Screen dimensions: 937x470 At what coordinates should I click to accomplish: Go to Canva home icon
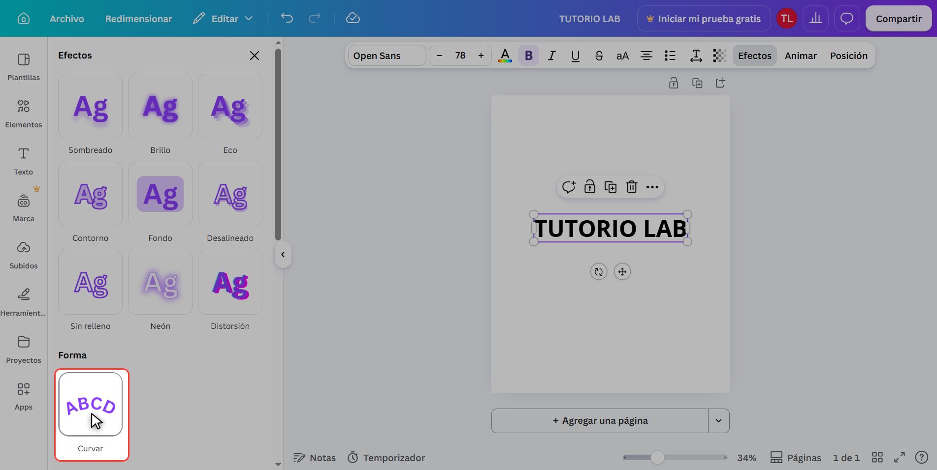pyautogui.click(x=23, y=19)
